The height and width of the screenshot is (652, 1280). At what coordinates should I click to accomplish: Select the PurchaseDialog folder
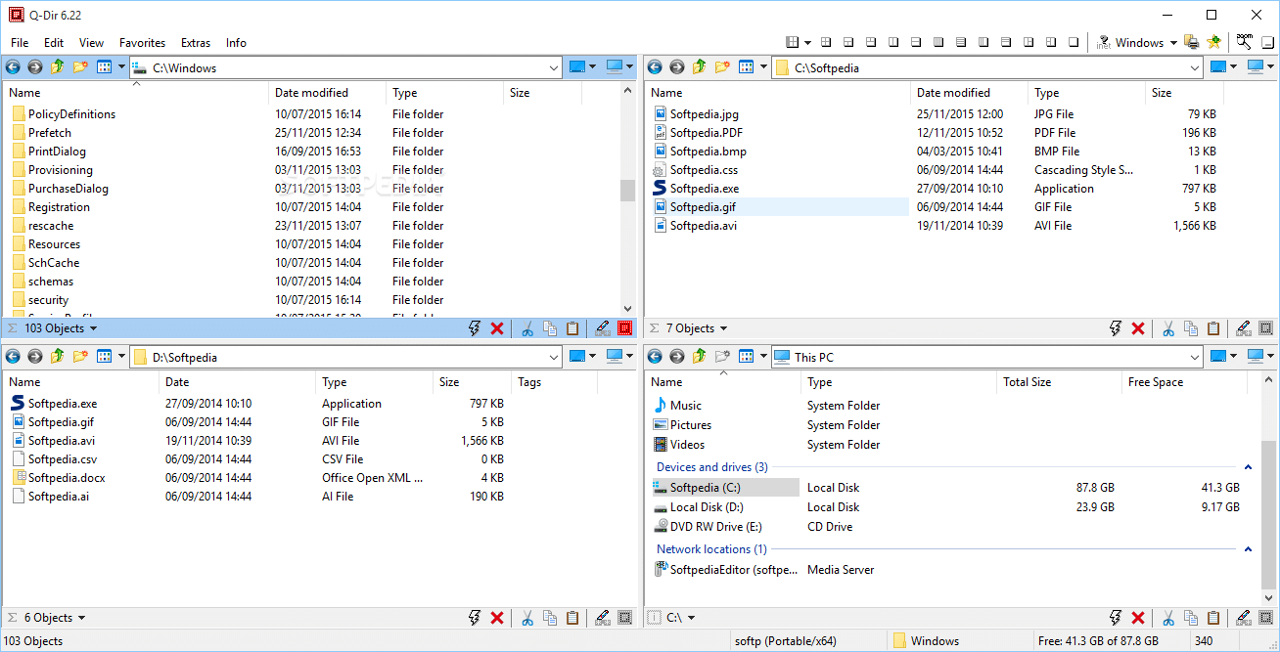pyautogui.click(x=69, y=189)
